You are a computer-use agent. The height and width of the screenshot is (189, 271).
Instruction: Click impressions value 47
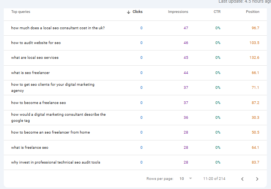(x=186, y=28)
